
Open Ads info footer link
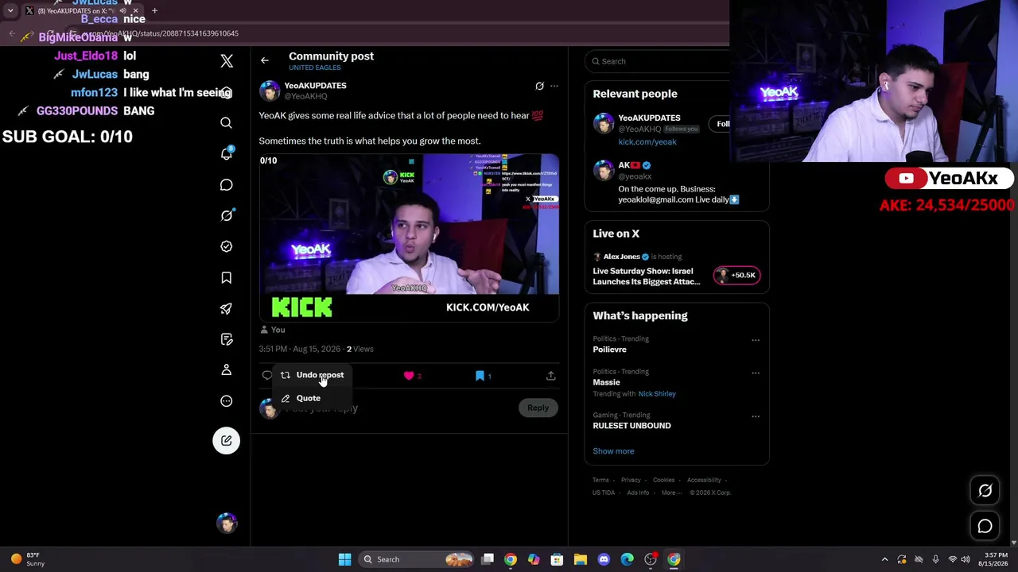[638, 493]
